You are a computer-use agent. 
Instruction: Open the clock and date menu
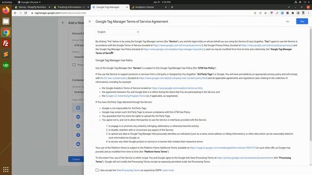(x=162, y=2)
